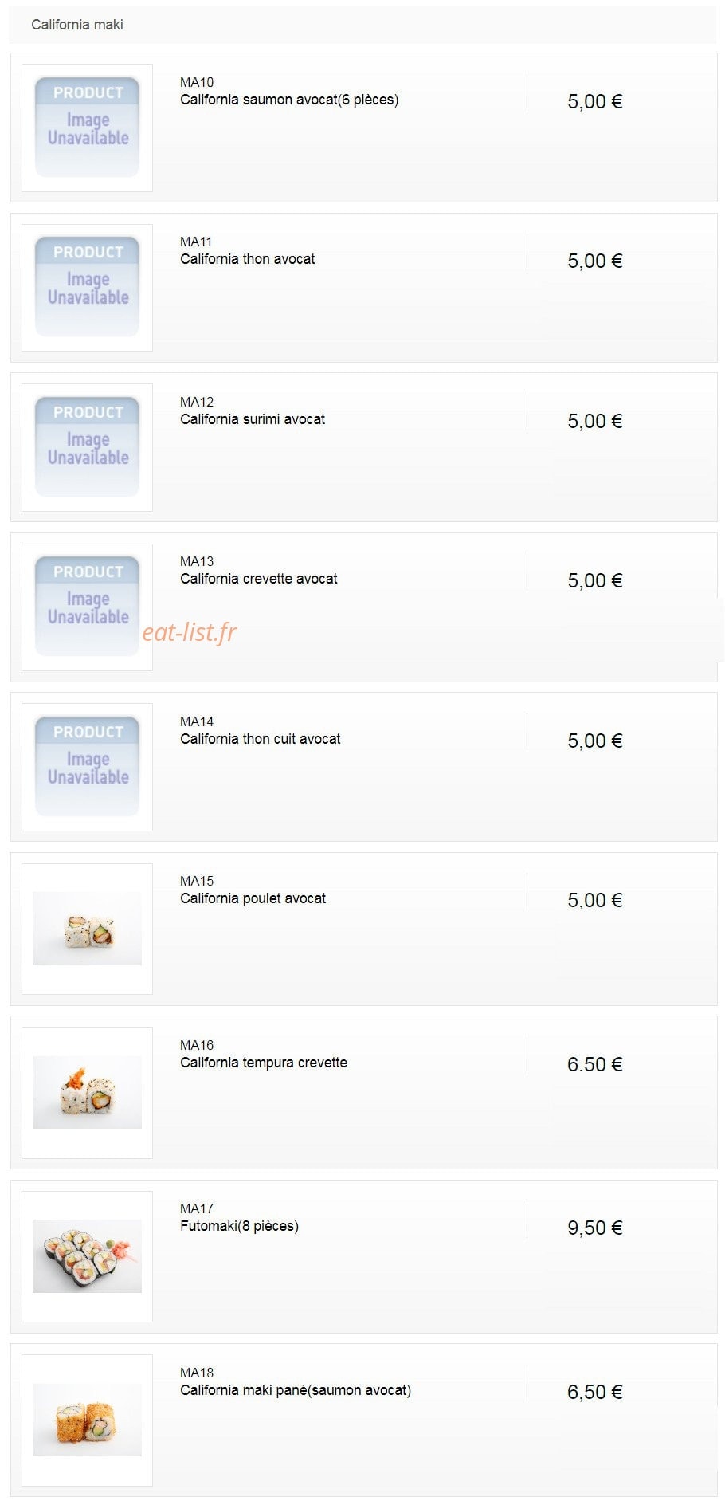Screen dimensions: 725x1501
Task: Open the California thon avocat item
Action: click(x=247, y=259)
